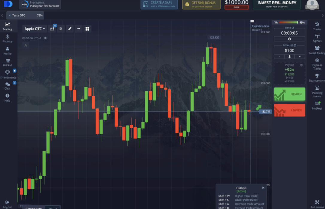The width and height of the screenshot is (325, 209).
Task: Expand the three-dots more options menu
Action: (78, 29)
